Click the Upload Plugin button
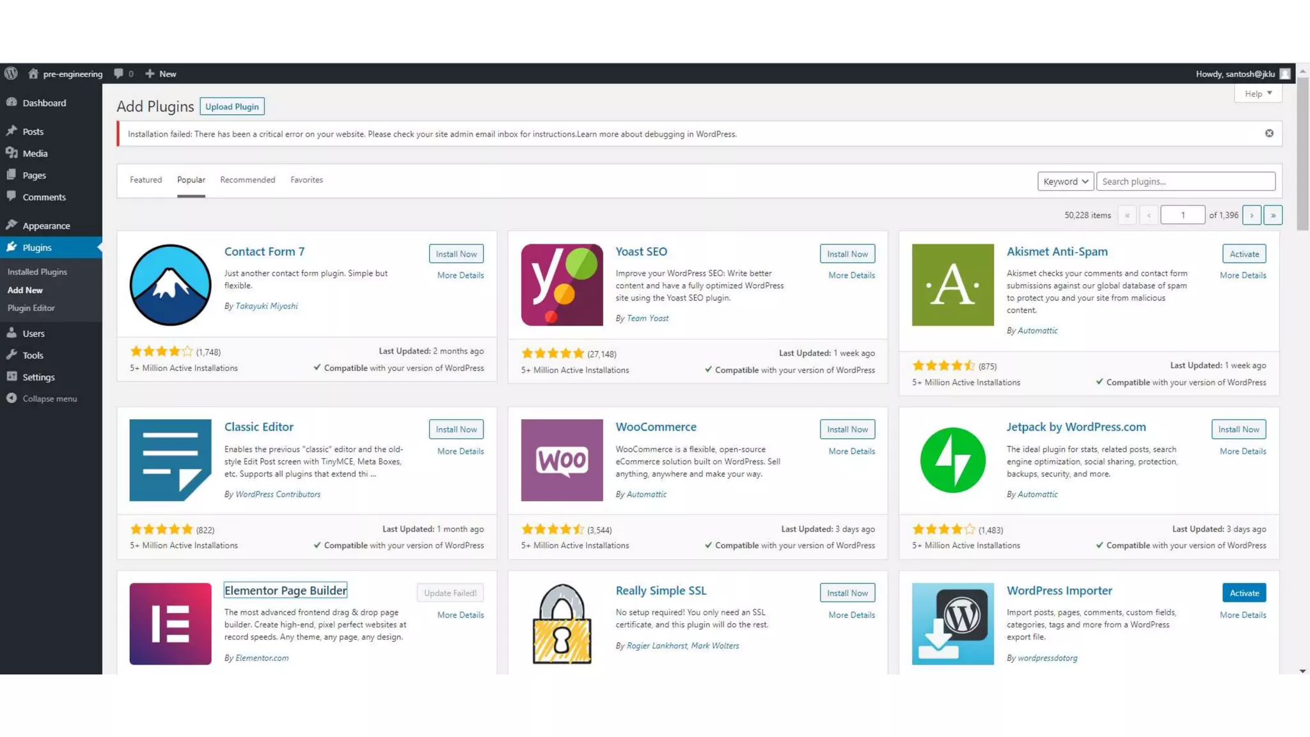This screenshot has height=737, width=1310. coord(232,107)
